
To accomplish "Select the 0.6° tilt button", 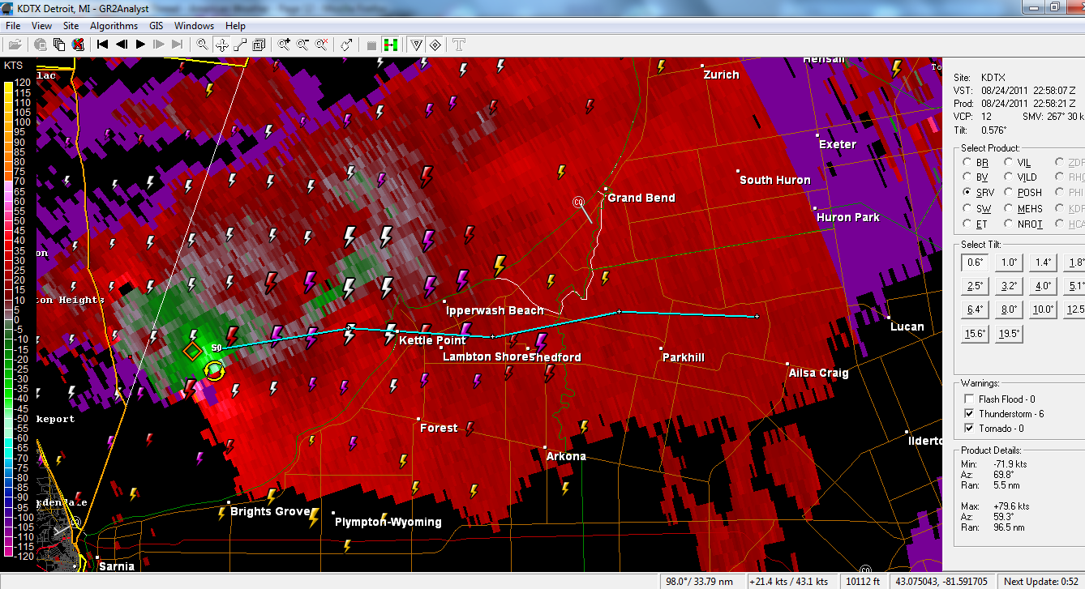I will (x=976, y=262).
